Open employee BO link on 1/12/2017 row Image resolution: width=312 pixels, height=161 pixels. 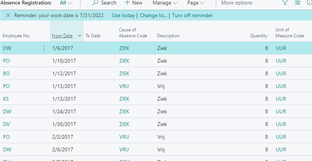6,73
